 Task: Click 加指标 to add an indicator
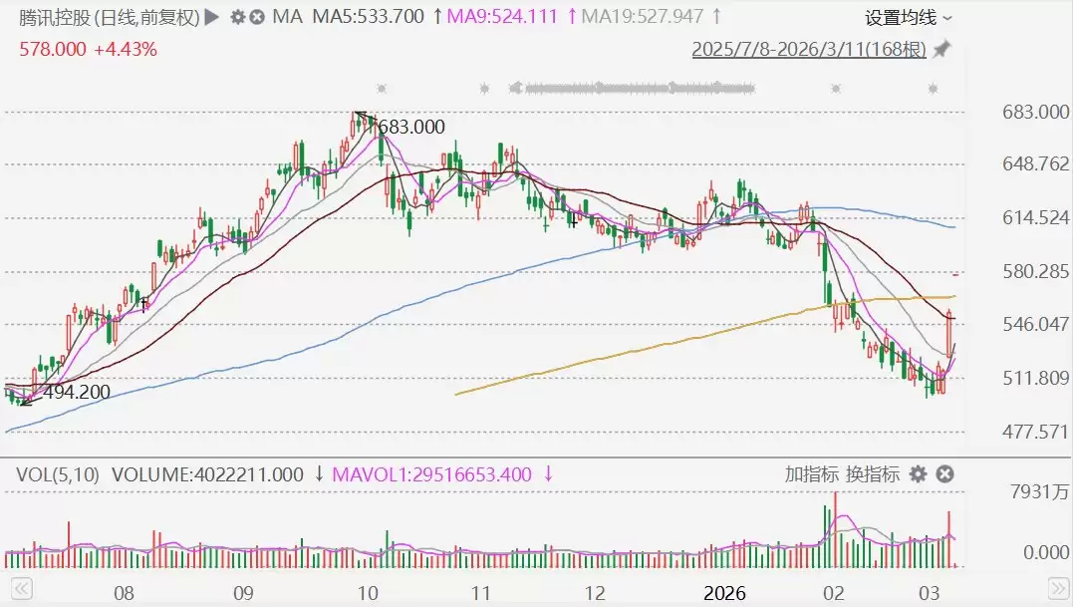click(x=811, y=474)
